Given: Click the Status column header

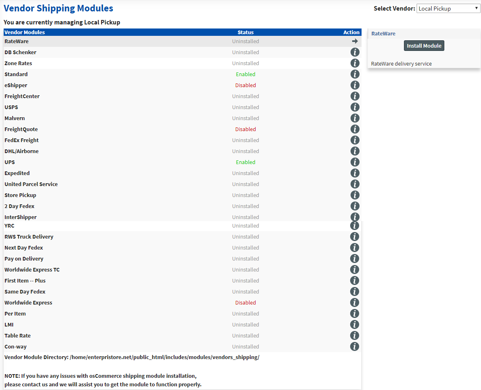Looking at the screenshot, I should click(x=245, y=32).
